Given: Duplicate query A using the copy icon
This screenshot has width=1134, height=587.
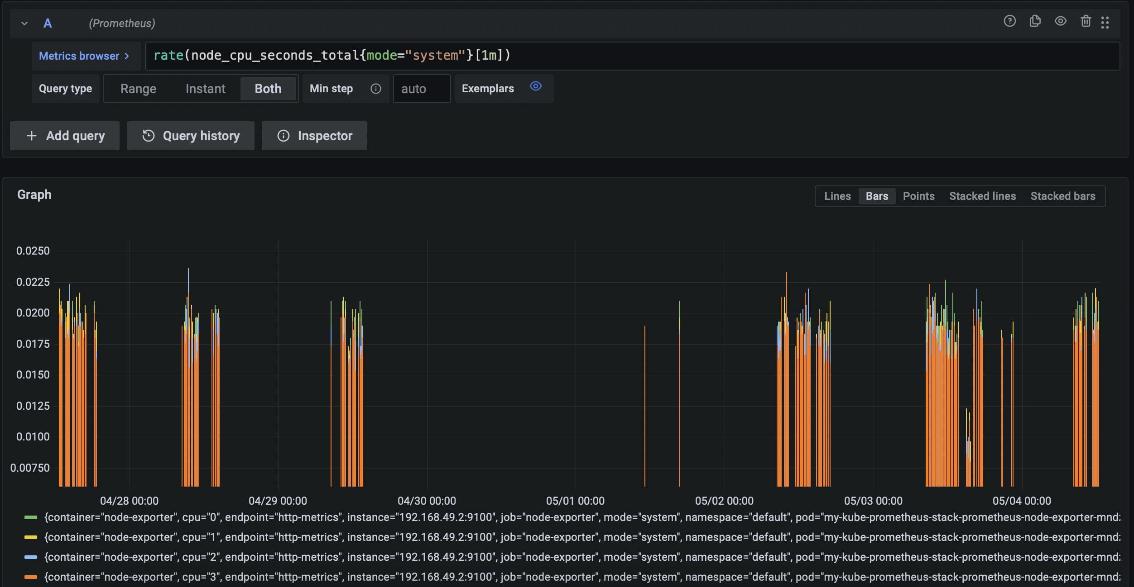Looking at the screenshot, I should tap(1035, 21).
